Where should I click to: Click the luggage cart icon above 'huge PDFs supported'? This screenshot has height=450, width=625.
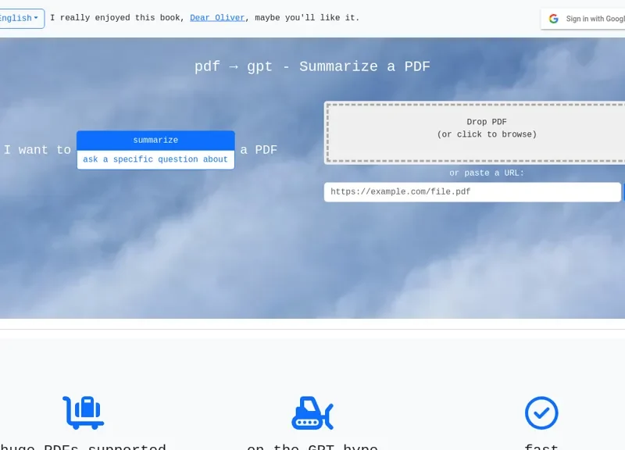click(x=84, y=411)
